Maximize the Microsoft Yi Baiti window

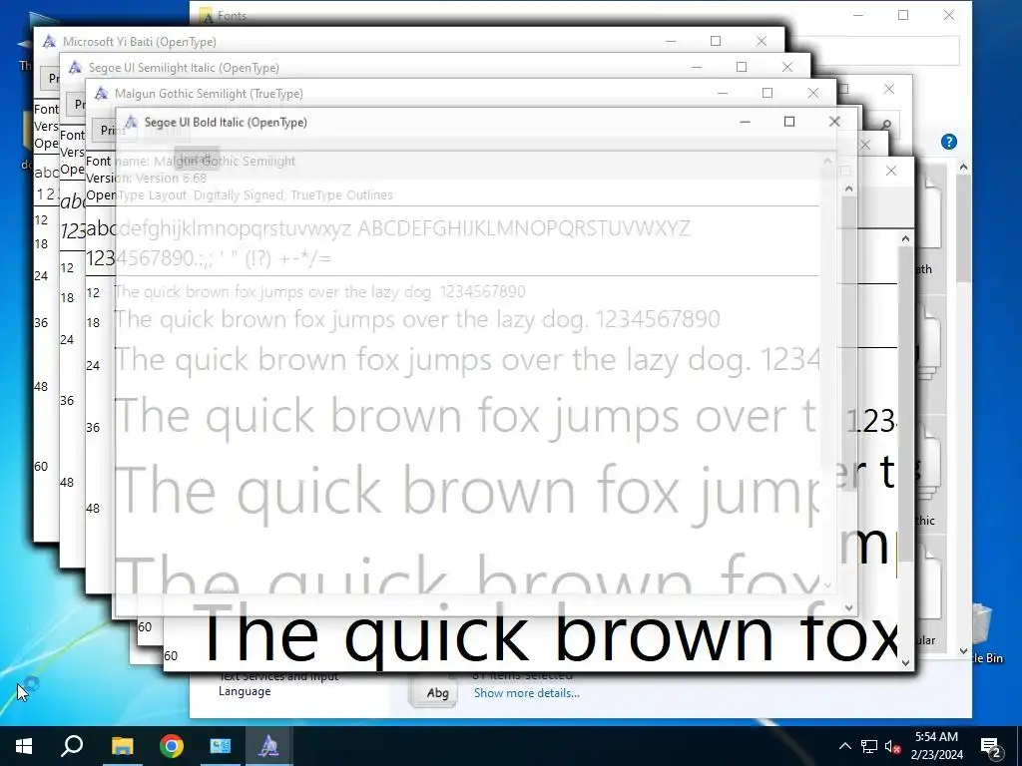click(716, 41)
